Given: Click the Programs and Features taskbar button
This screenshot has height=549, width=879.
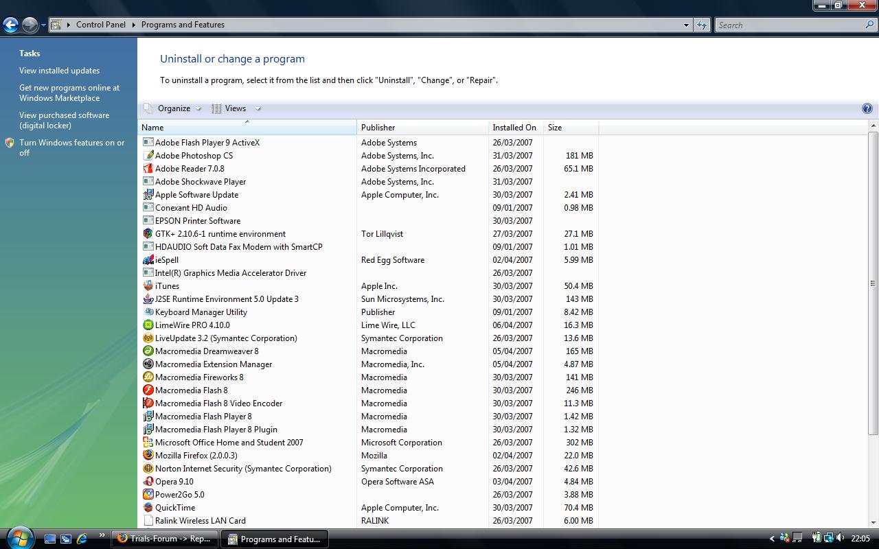Looking at the screenshot, I should tap(275, 539).
